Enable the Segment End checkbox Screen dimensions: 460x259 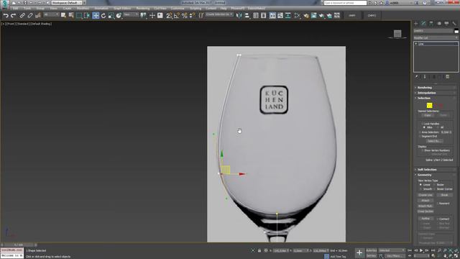click(420, 136)
